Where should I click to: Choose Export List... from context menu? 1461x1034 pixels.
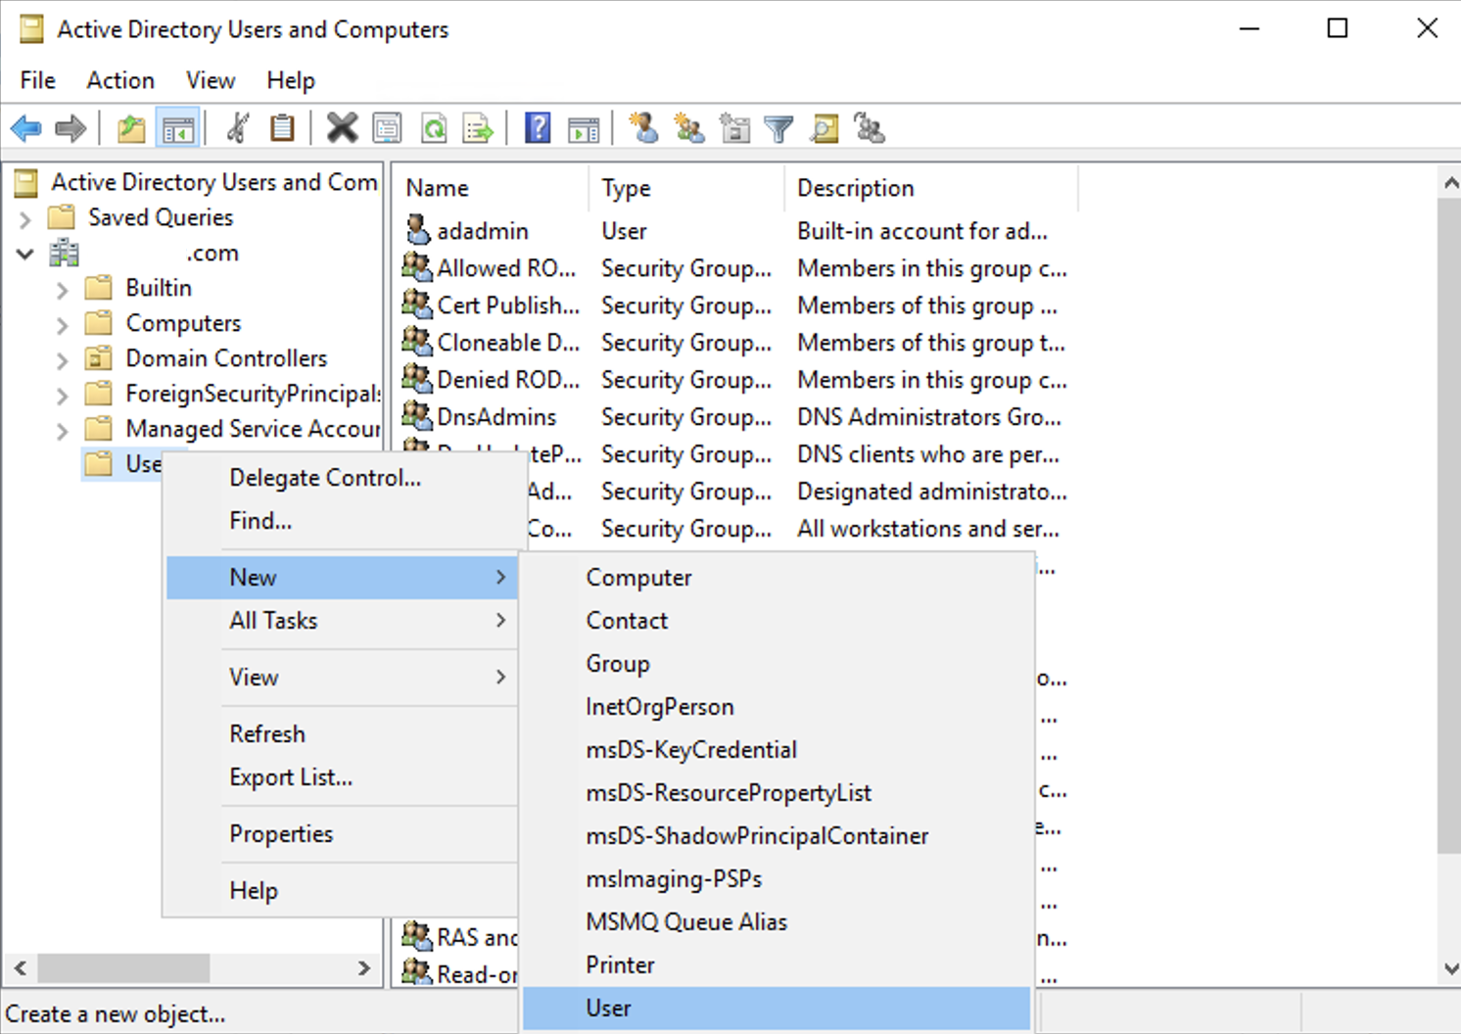tap(342, 776)
